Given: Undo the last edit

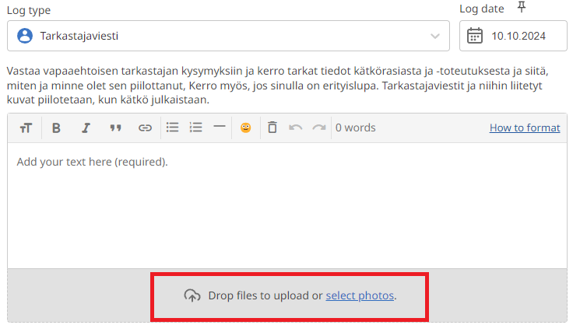Looking at the screenshot, I should [x=295, y=128].
